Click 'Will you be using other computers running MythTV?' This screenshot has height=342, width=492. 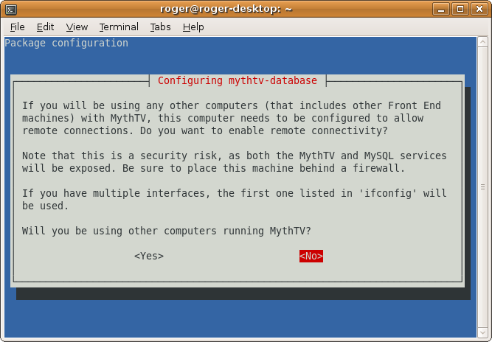(x=166, y=231)
